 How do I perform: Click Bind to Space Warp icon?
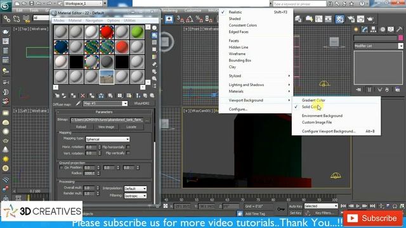click(x=26, y=19)
